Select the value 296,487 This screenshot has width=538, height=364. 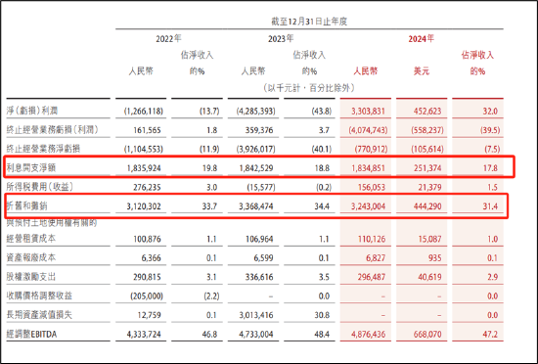point(372,277)
